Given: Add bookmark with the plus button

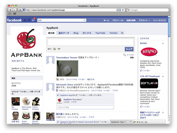Looking at the screenshot, I should [x=20, y=10].
